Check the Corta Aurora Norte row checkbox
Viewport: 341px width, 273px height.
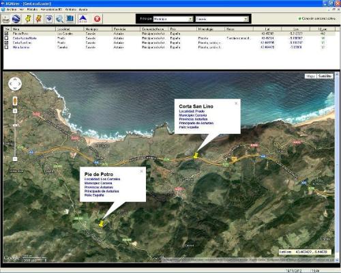(x=7, y=38)
